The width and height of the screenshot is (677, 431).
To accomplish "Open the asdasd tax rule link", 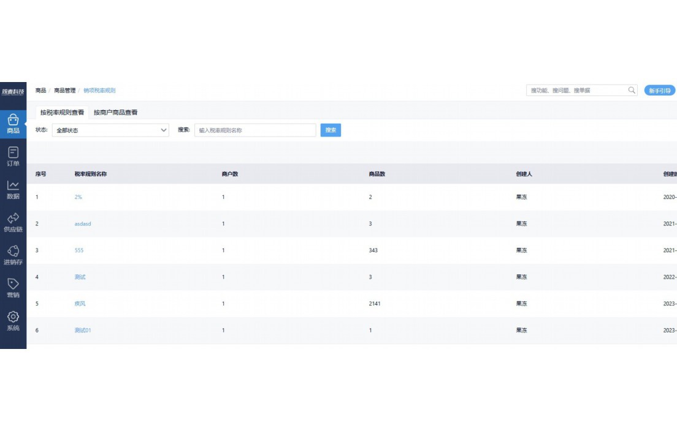I will 82,224.
